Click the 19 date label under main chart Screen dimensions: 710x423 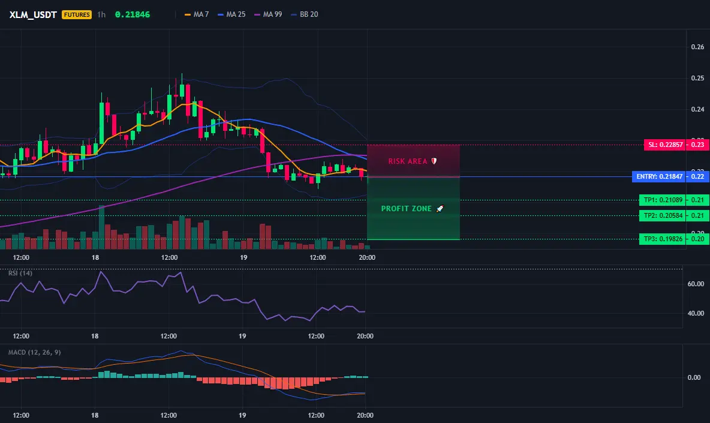(x=243, y=257)
